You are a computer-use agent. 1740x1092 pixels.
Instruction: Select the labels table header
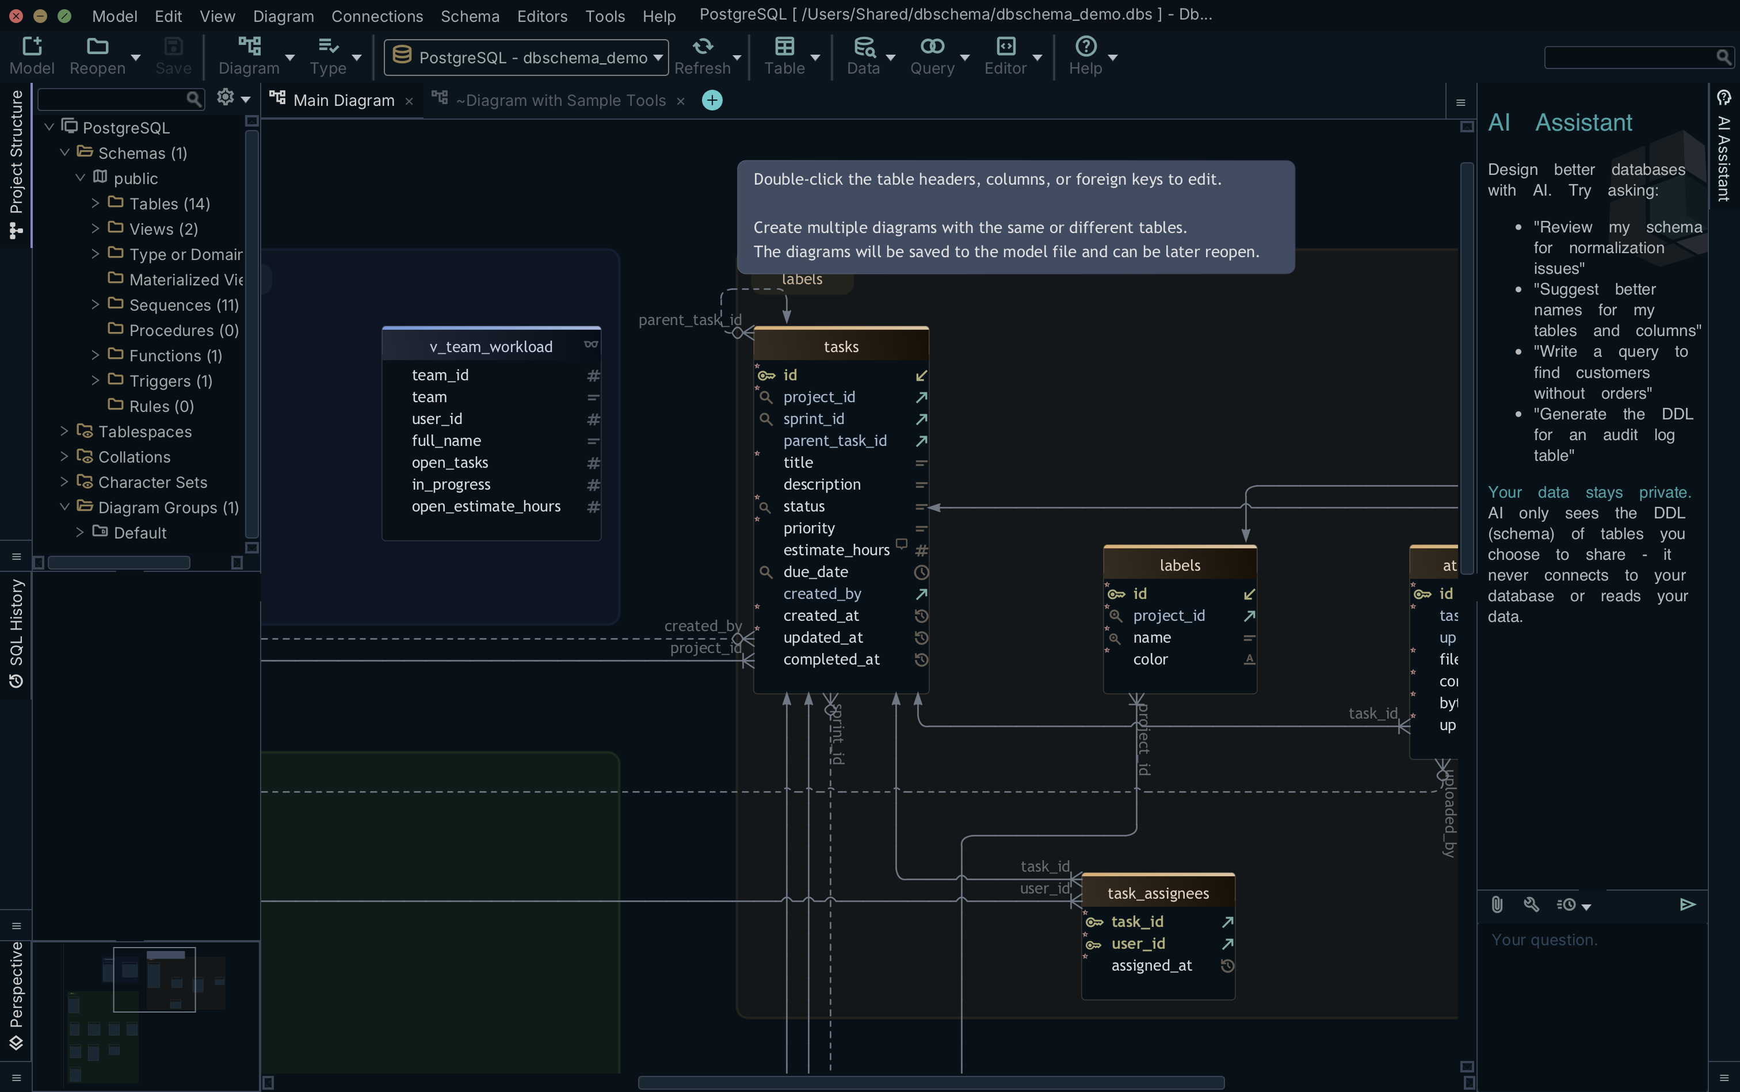pyautogui.click(x=1180, y=566)
